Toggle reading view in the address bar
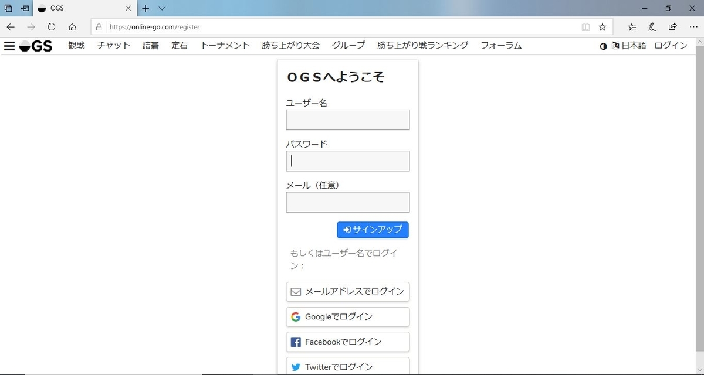The width and height of the screenshot is (704, 375). 585,27
